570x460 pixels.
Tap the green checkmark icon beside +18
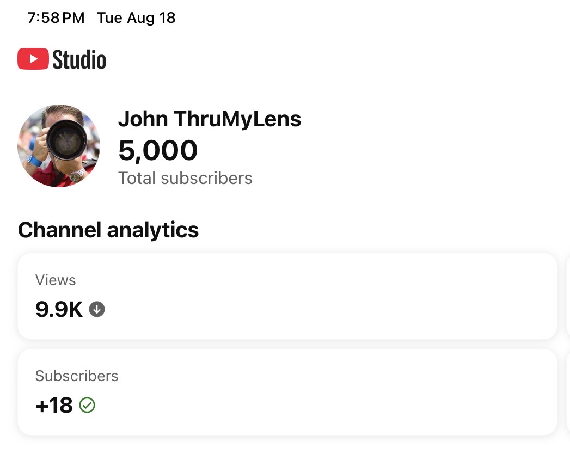pos(87,405)
